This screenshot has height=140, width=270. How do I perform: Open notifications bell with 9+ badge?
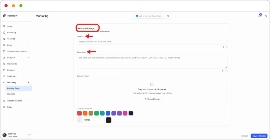coord(259,16)
